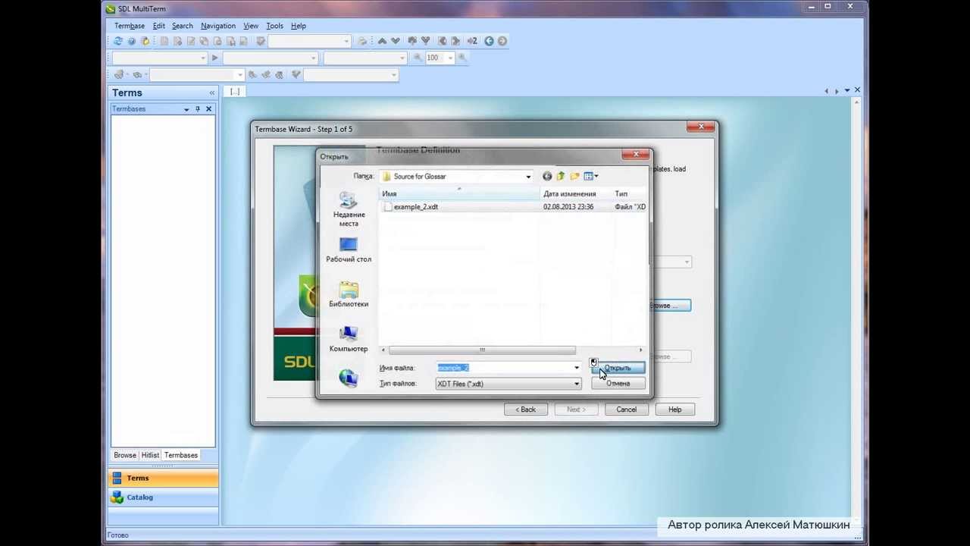The width and height of the screenshot is (970, 546).
Task: Switch to the Browse tab
Action: pos(125,455)
